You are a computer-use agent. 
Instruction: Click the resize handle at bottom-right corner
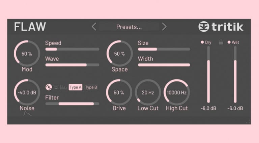[248, 122]
